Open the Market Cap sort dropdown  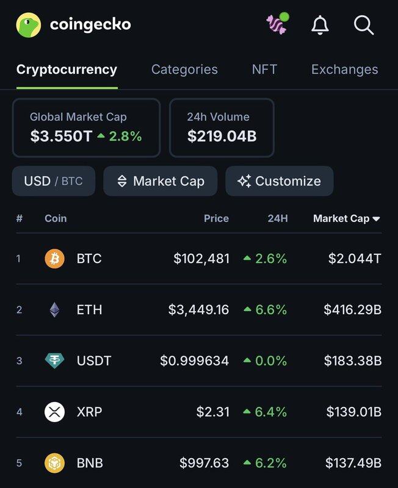coord(160,181)
